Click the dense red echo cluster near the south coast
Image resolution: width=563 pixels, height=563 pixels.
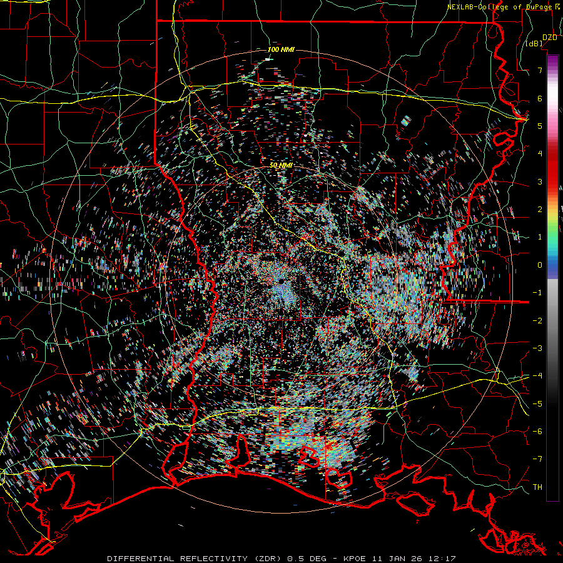pyautogui.click(x=330, y=446)
